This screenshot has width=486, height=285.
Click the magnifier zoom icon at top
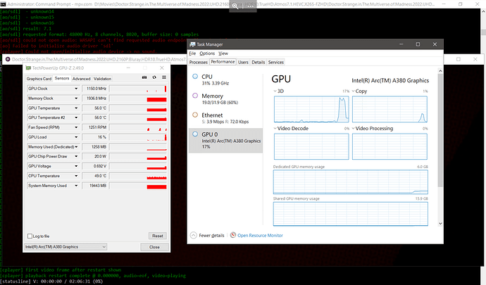pos(235,6)
